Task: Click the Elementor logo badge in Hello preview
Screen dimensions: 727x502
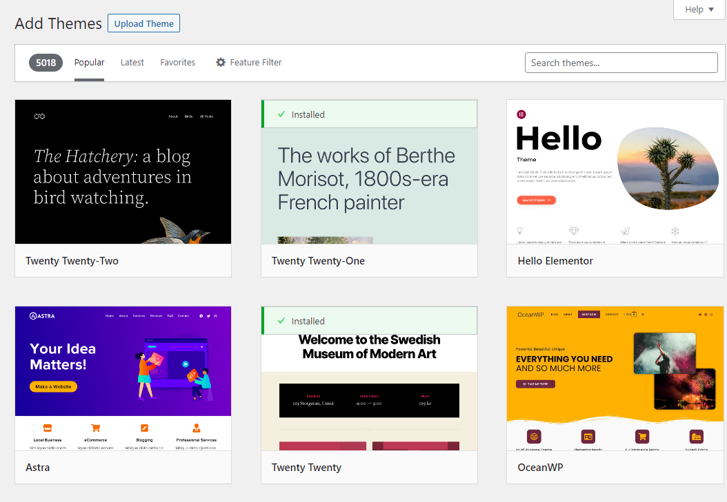Action: pyautogui.click(x=521, y=114)
